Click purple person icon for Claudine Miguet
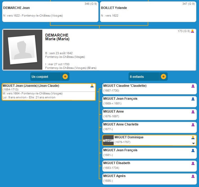This screenshot has width=199, height=187. [x=193, y=86]
